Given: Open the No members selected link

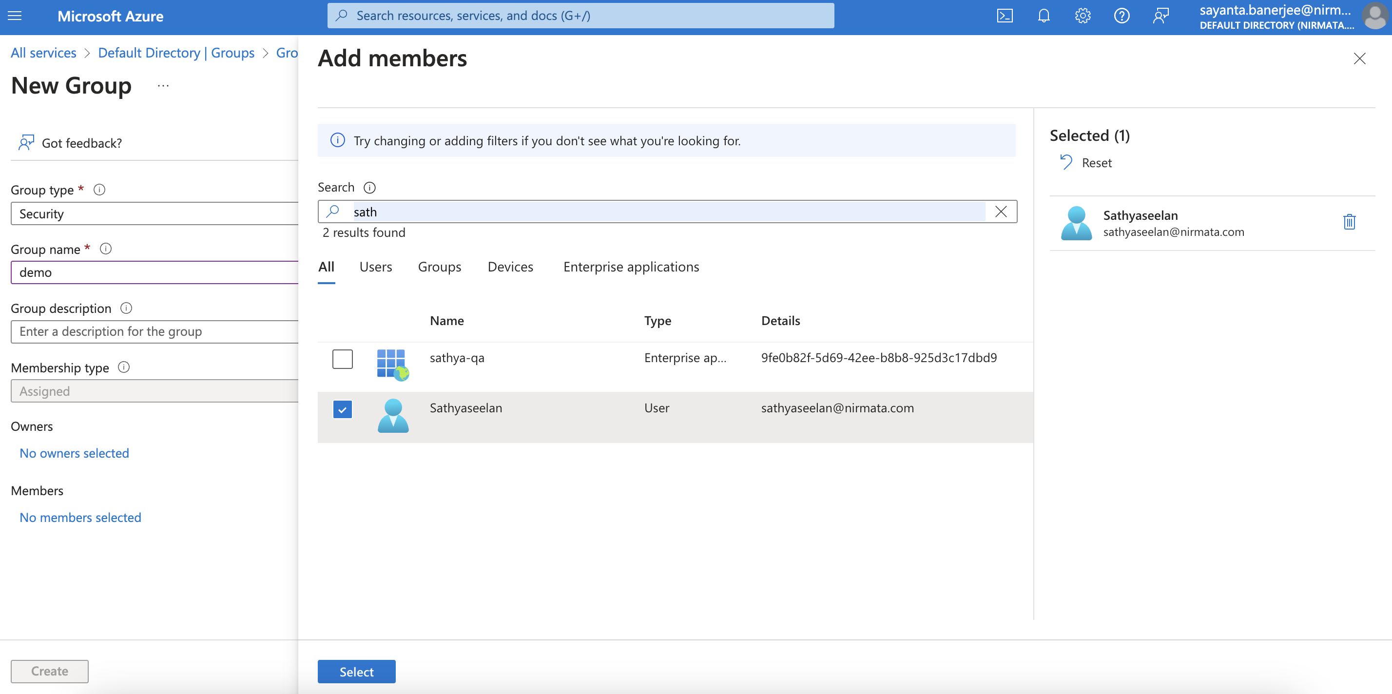Looking at the screenshot, I should [x=80, y=517].
